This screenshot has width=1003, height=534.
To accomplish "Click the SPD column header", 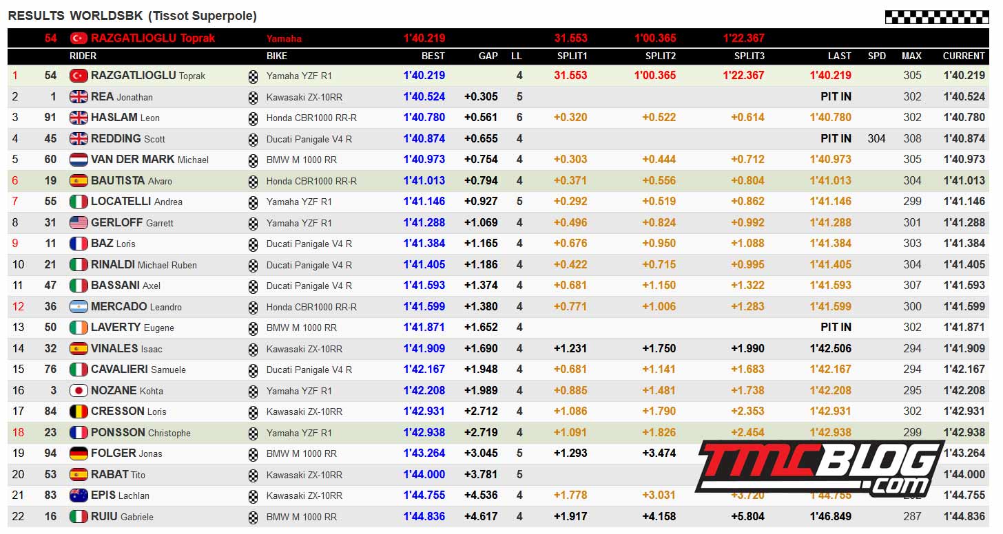I will 877,56.
